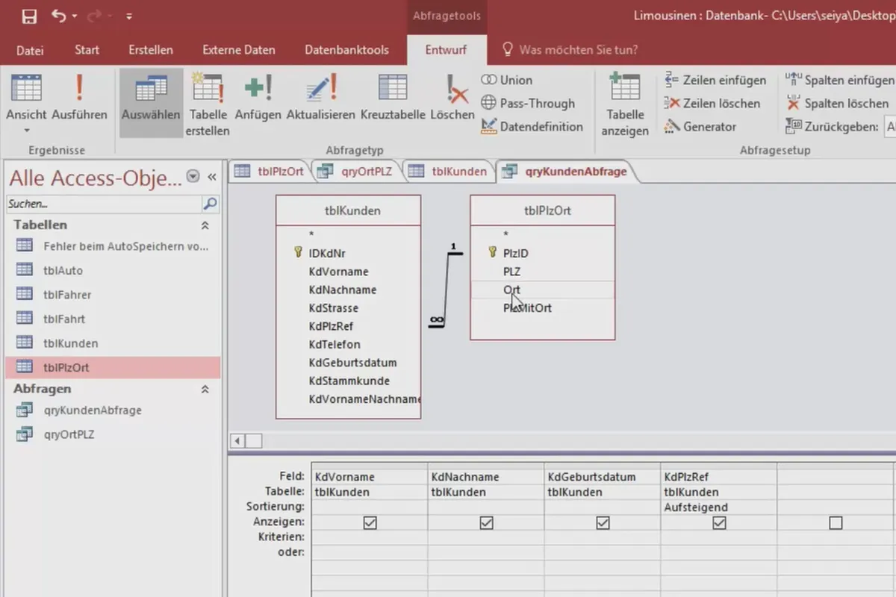Switch to the Externe Daten ribbon tab
Viewport: 896px width, 597px height.
pos(239,50)
